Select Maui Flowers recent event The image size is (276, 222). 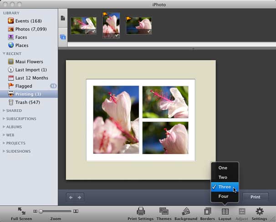pyautogui.click(x=26, y=62)
